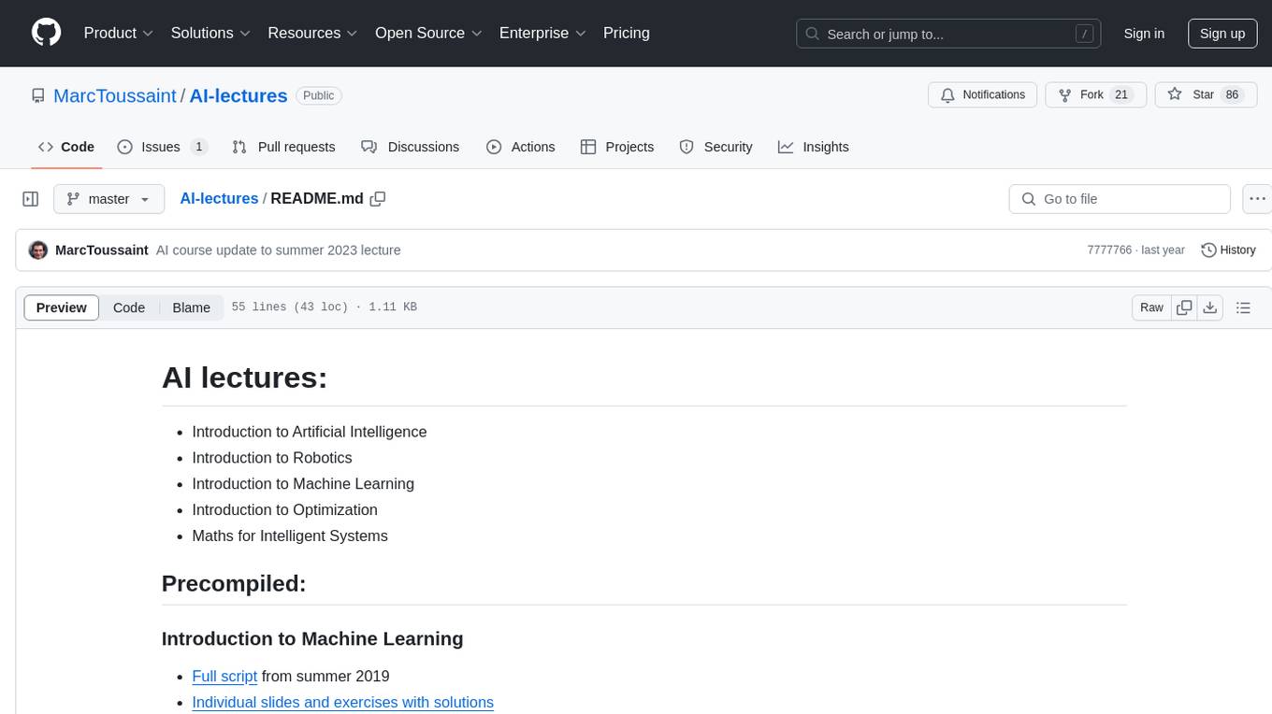This screenshot has width=1272, height=714.
Task: Open the Actions tab
Action: point(521,147)
